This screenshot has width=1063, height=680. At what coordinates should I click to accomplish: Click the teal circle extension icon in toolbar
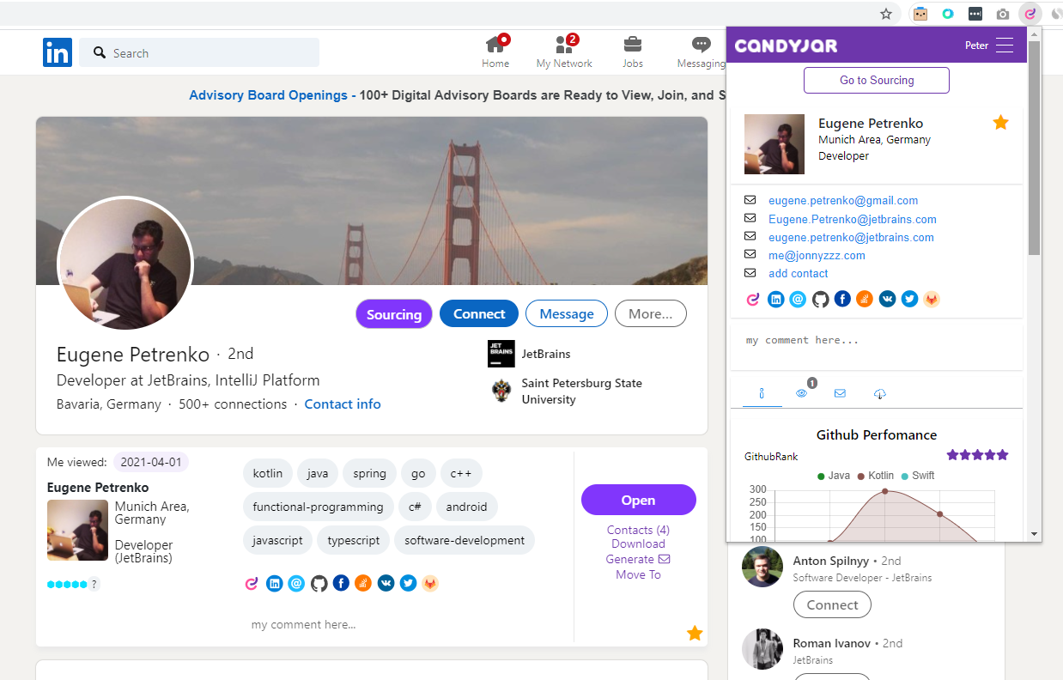[948, 14]
